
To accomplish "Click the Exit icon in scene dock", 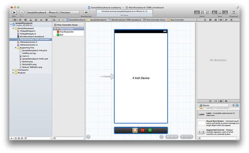I will [150, 130].
